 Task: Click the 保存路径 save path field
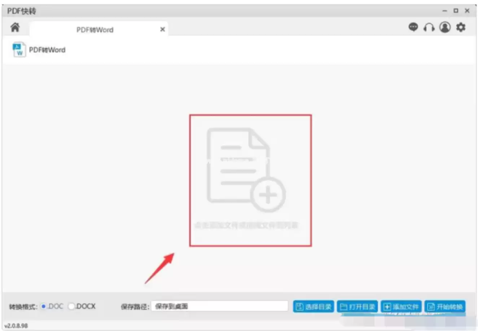pos(219,306)
